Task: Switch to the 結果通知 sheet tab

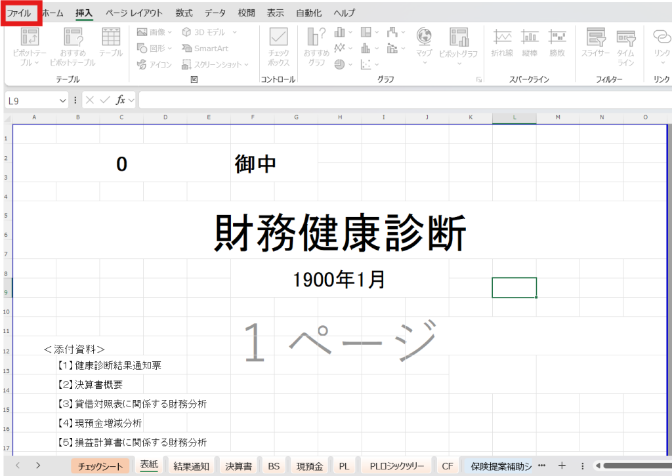Action: pyautogui.click(x=191, y=466)
